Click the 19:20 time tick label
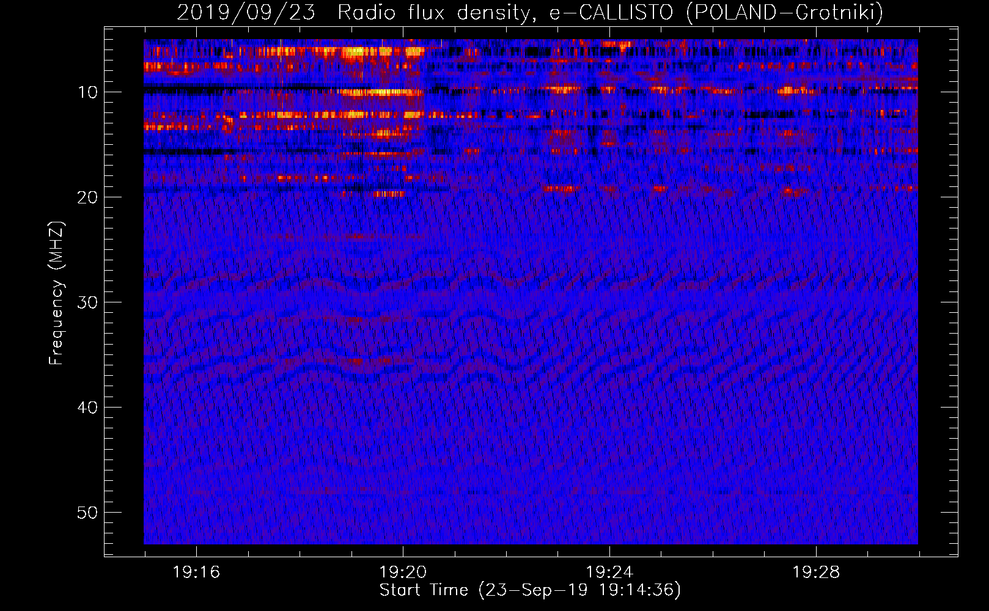 click(x=403, y=573)
